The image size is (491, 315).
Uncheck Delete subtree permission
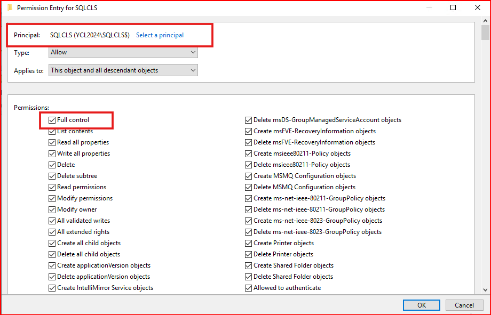(52, 176)
